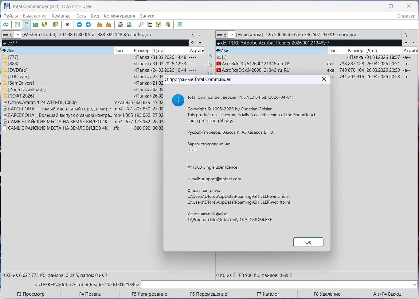Click the blue info icon in About dialog
Viewport: 419px width, 299px height.
178,100
